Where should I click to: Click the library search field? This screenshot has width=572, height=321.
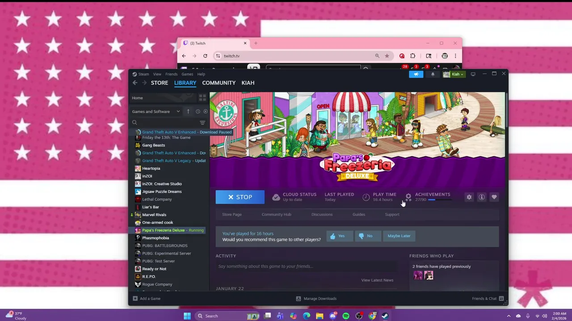point(164,123)
